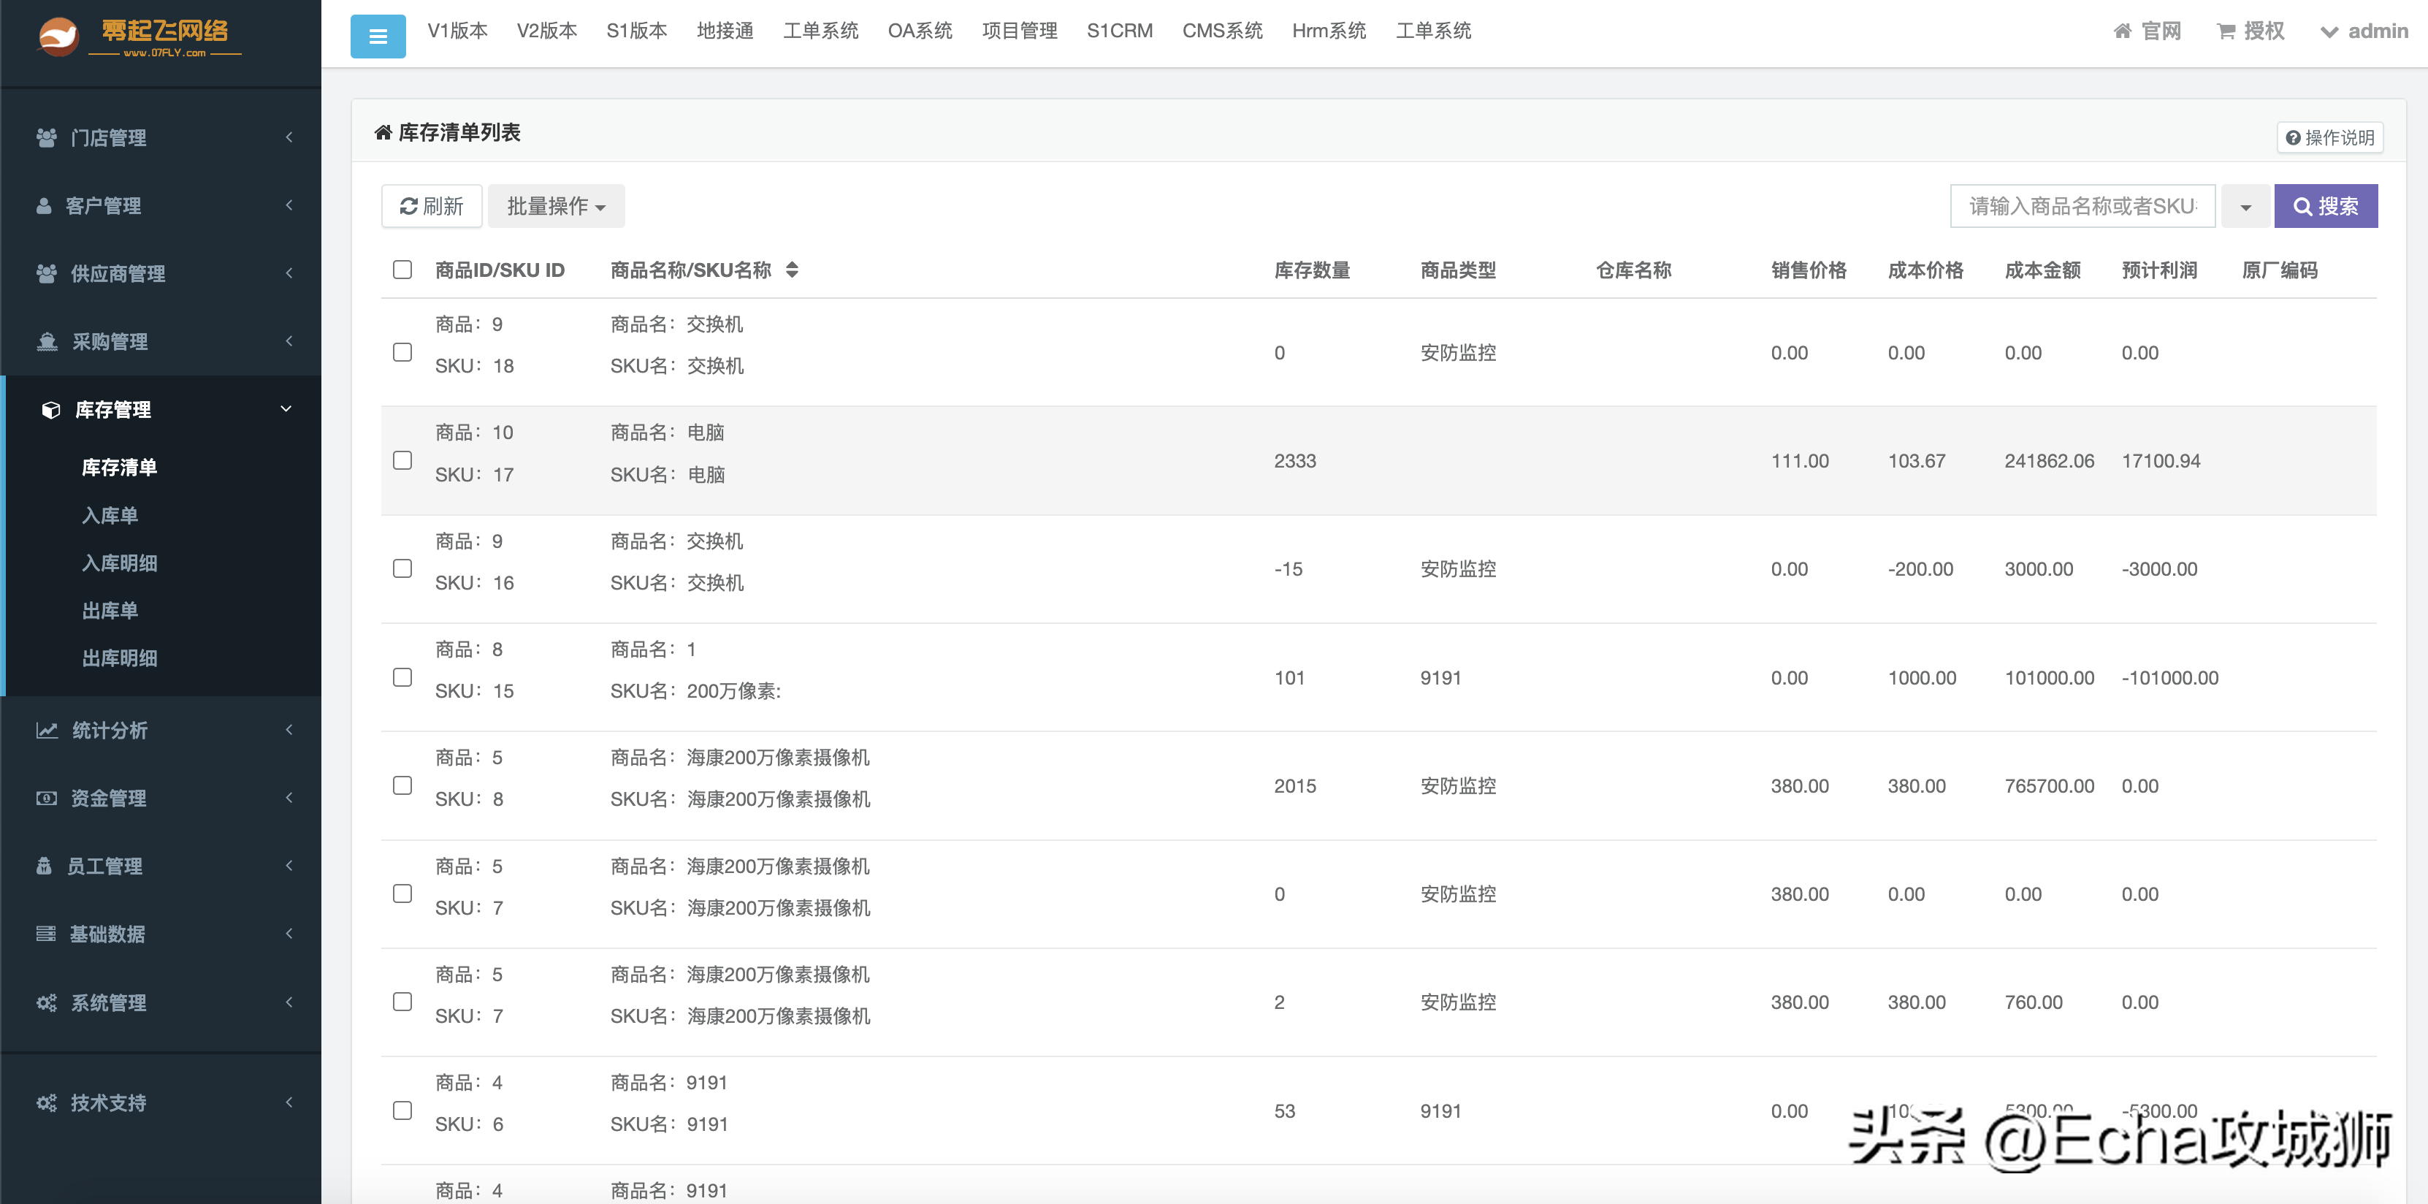The image size is (2428, 1204).
Task: Click the home icon beside 库存清单列表
Action: point(383,132)
